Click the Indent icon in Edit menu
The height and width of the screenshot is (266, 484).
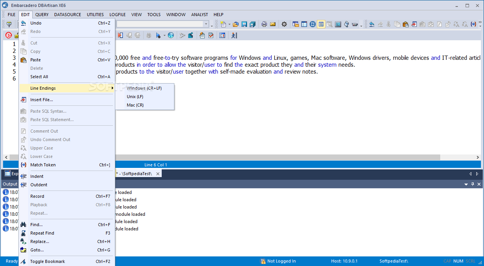point(23,176)
